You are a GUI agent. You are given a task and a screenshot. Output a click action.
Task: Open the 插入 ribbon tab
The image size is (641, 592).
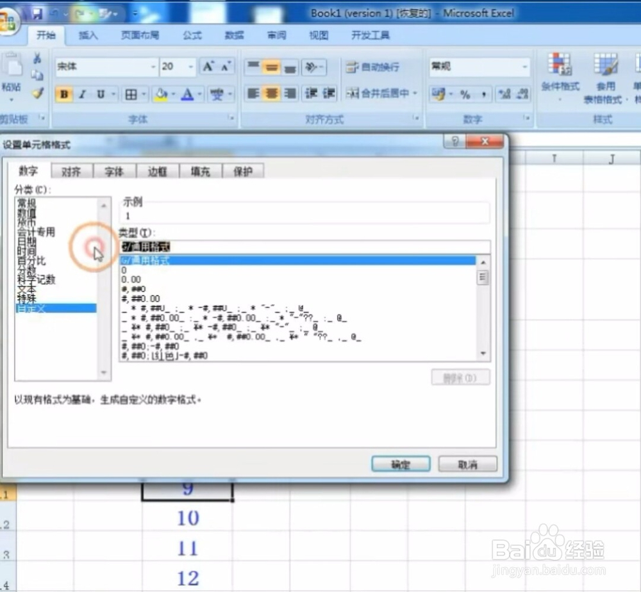88,35
